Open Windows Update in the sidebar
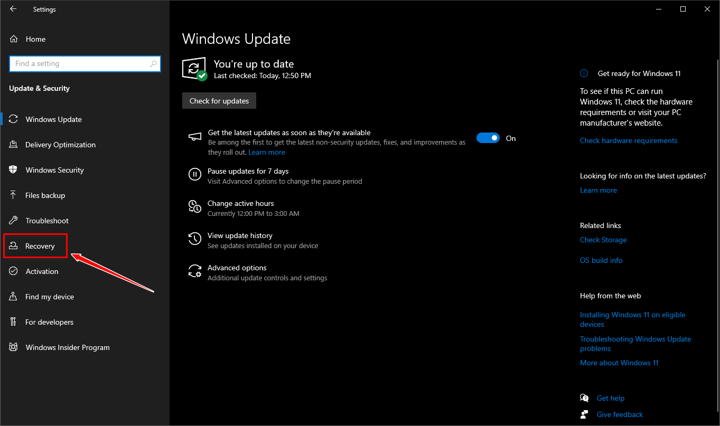This screenshot has width=720, height=426. pyautogui.click(x=54, y=119)
